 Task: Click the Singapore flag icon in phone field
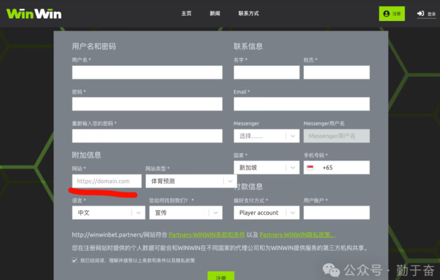click(310, 167)
